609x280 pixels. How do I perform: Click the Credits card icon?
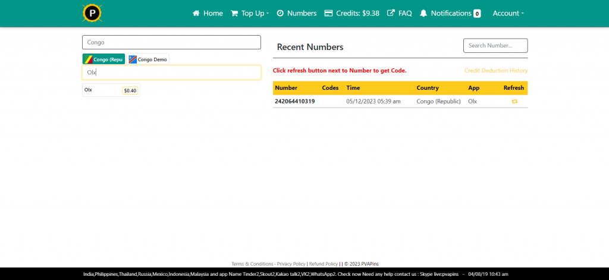pos(328,13)
